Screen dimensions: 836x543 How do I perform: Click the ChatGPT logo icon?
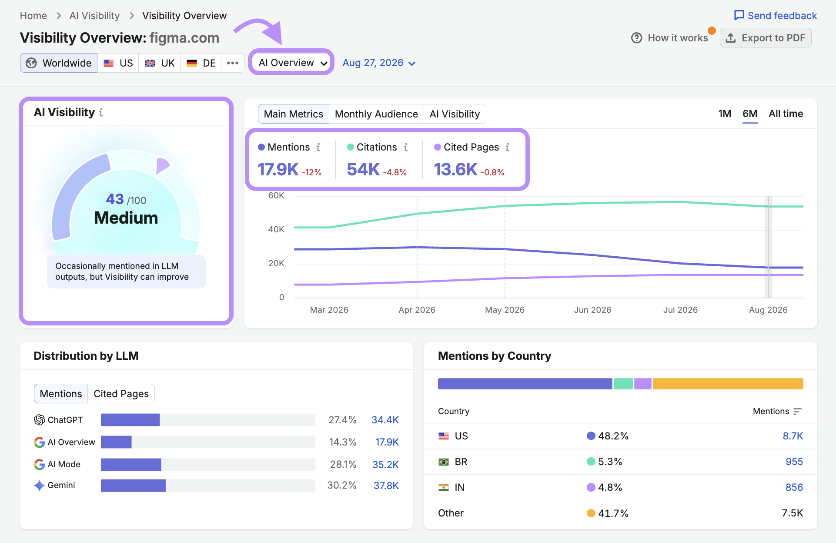click(39, 420)
